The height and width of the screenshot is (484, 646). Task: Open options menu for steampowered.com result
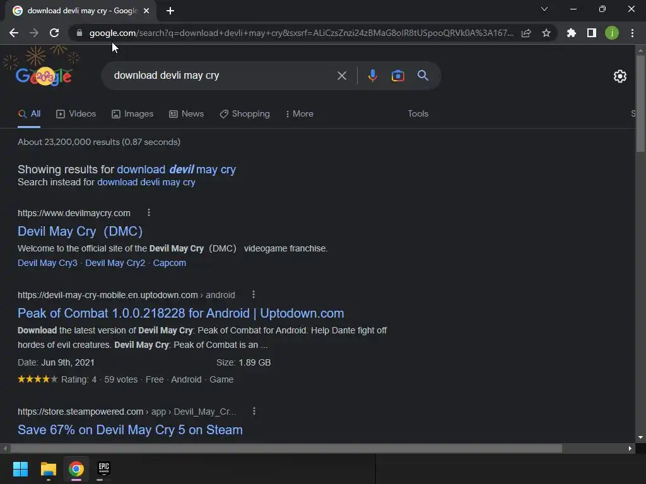[x=254, y=411]
